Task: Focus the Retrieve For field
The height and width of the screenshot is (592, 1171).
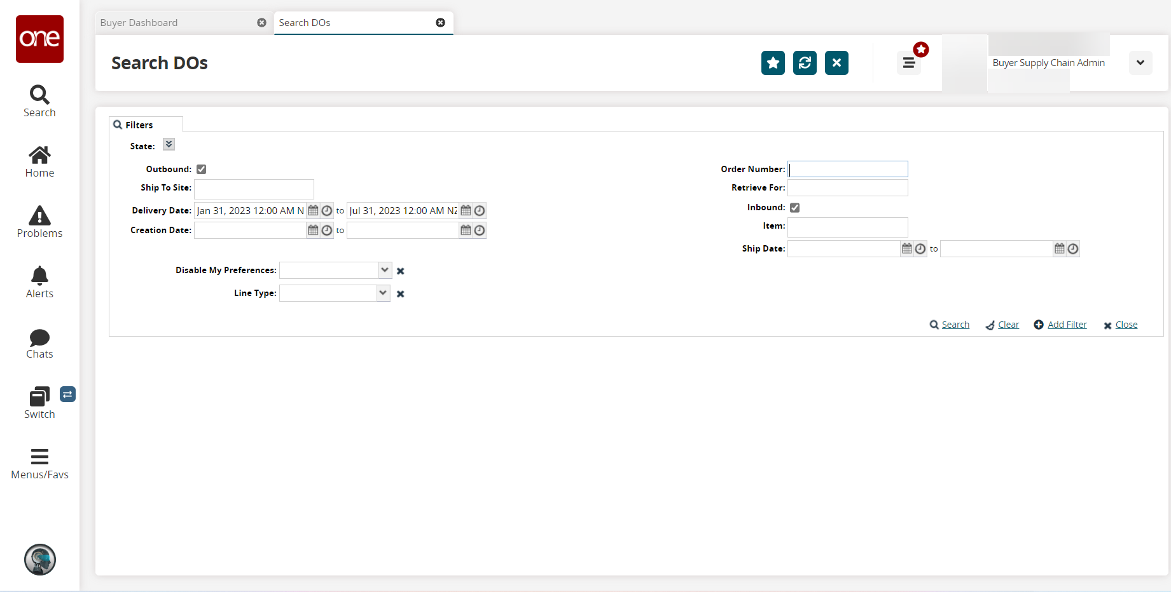Action: click(x=848, y=188)
